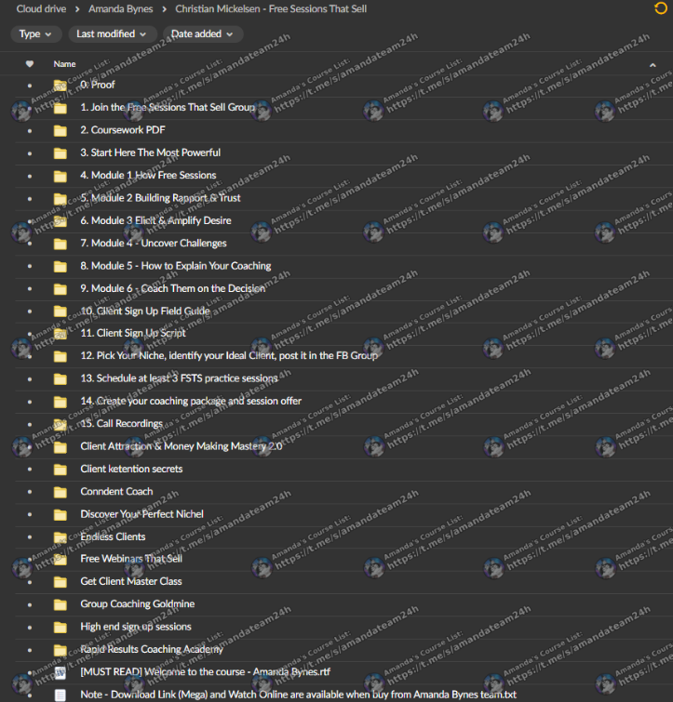Select 'Group Coaching Goldmine' folder name

point(138,604)
